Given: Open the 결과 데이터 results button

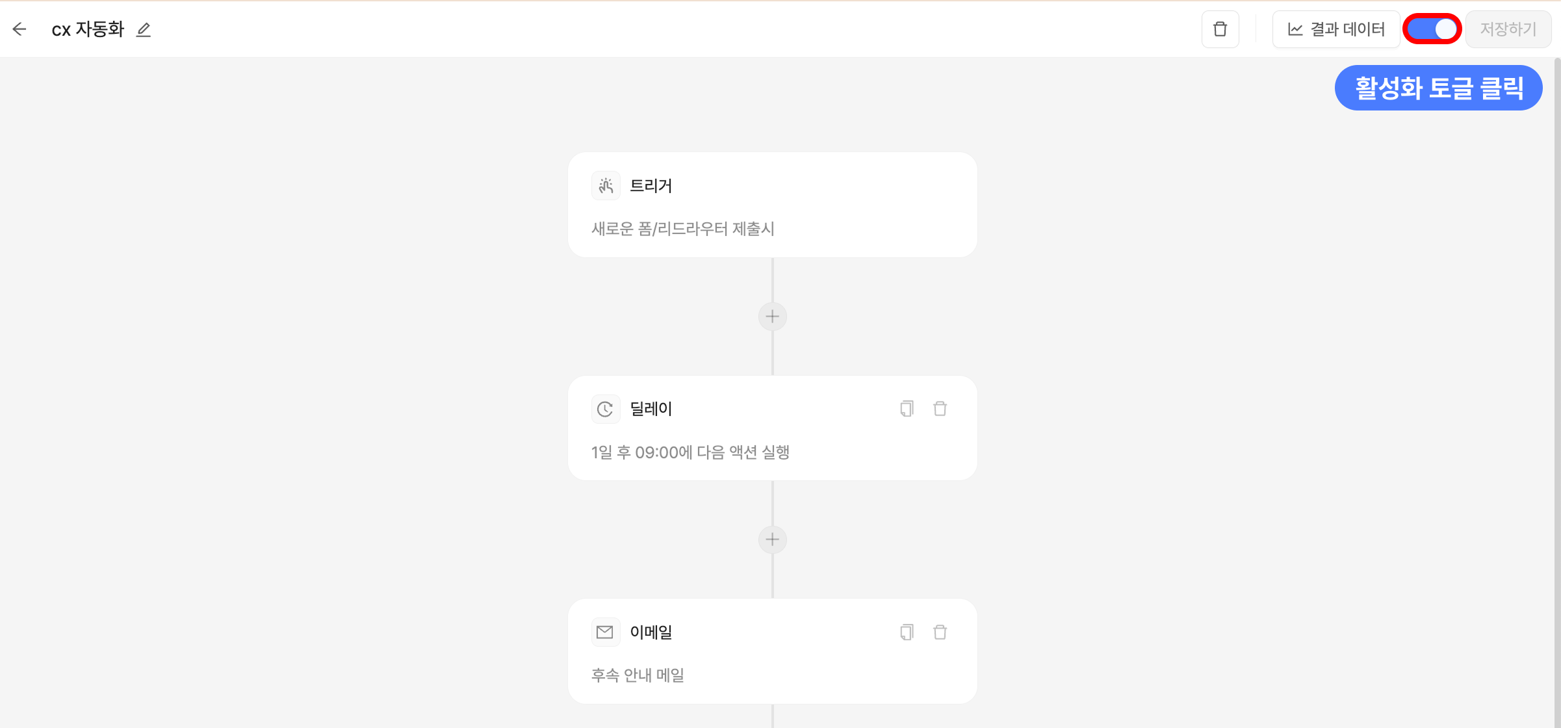Looking at the screenshot, I should tap(1336, 29).
